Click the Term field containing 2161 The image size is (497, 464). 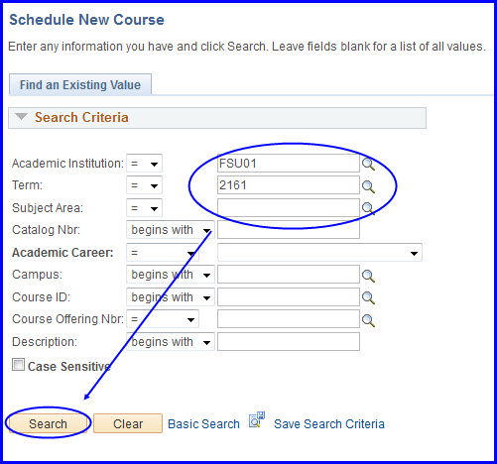tap(289, 185)
